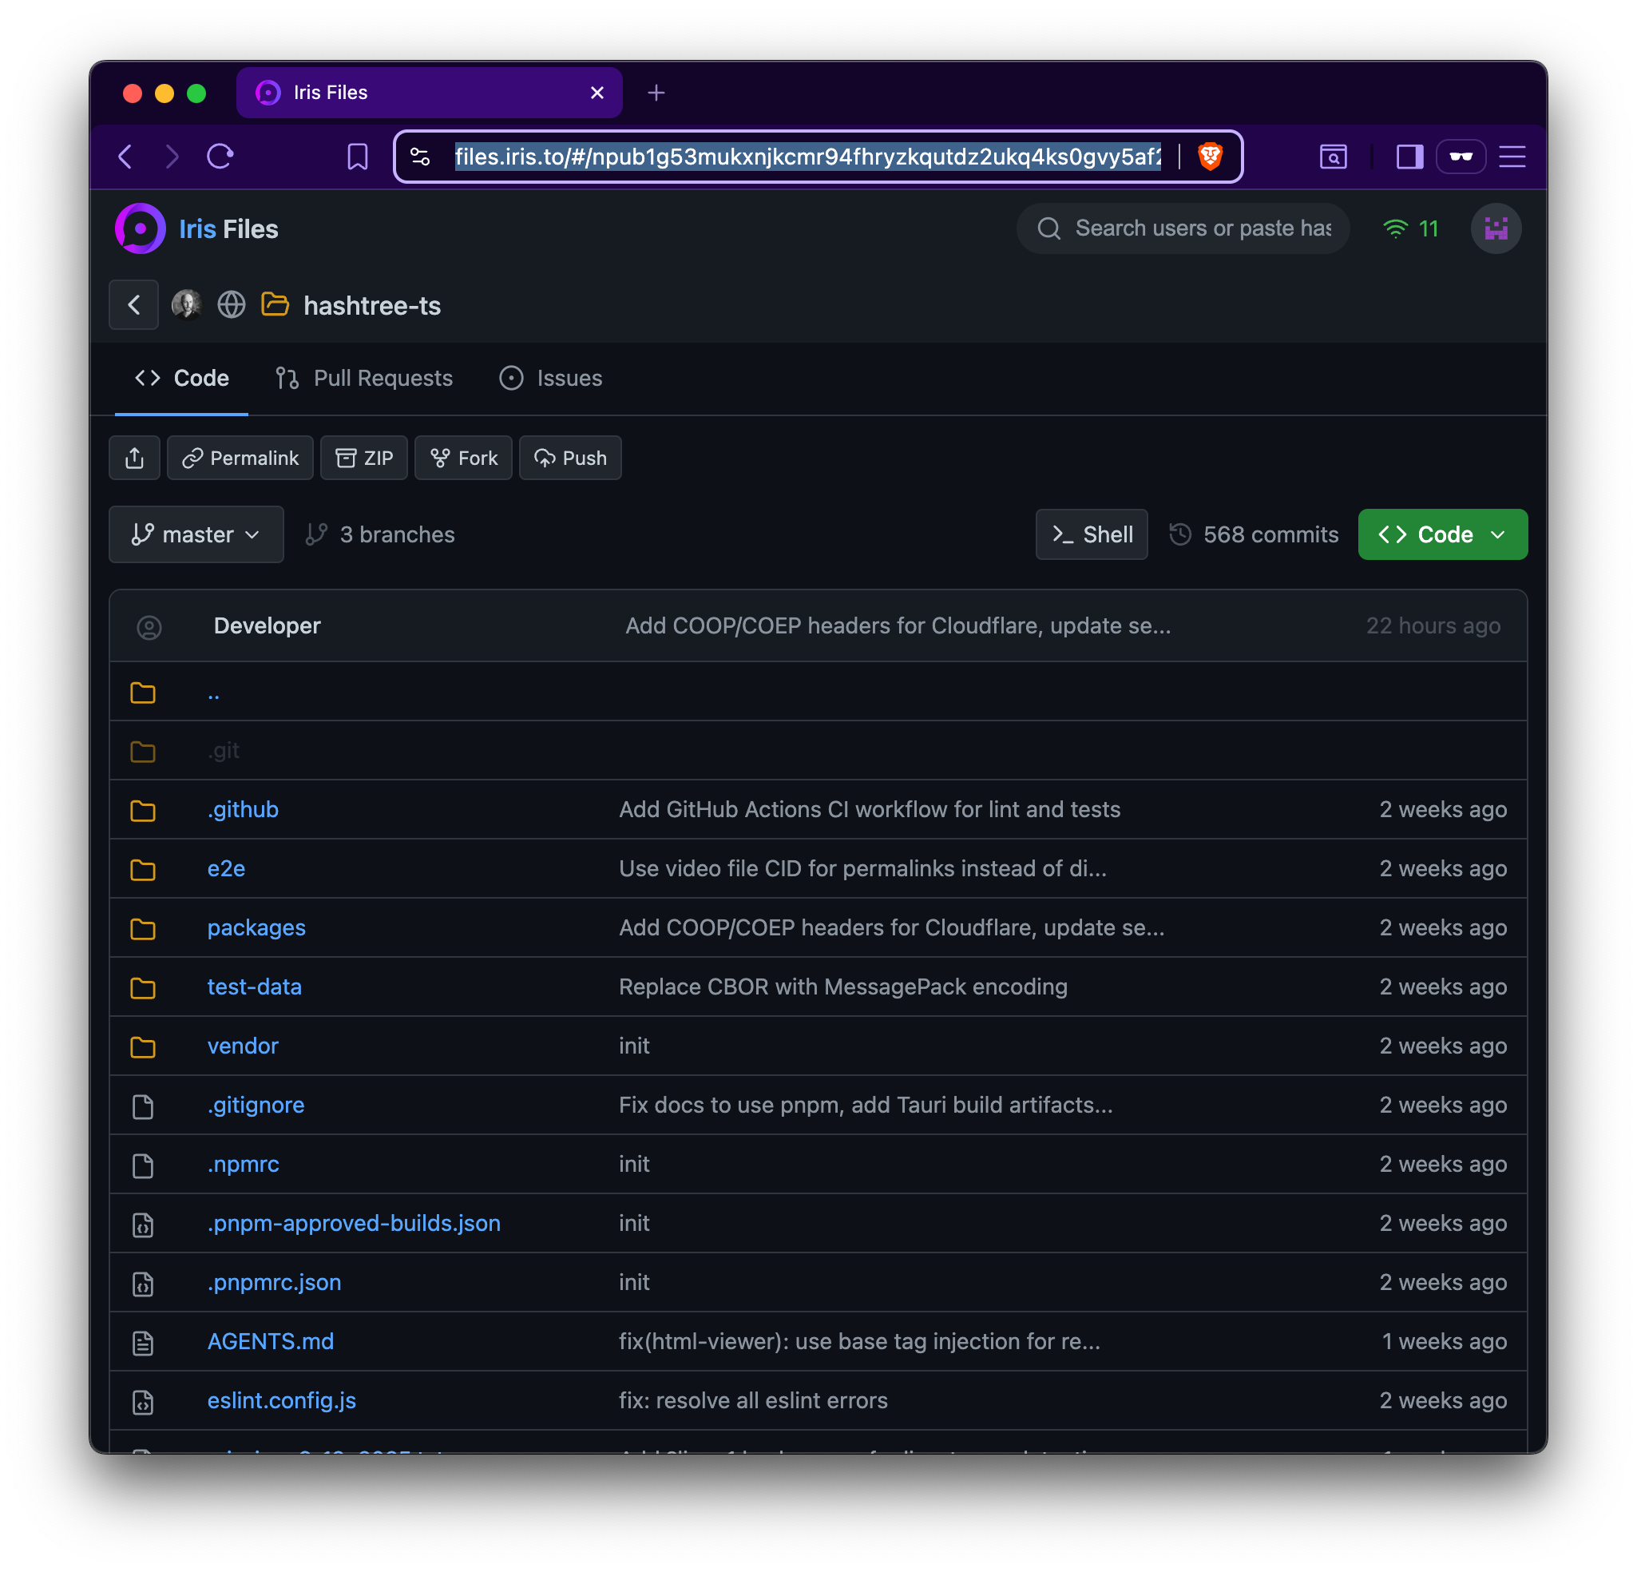This screenshot has height=1572, width=1637.
Task: Toggle the glasses mode button
Action: (x=1460, y=157)
